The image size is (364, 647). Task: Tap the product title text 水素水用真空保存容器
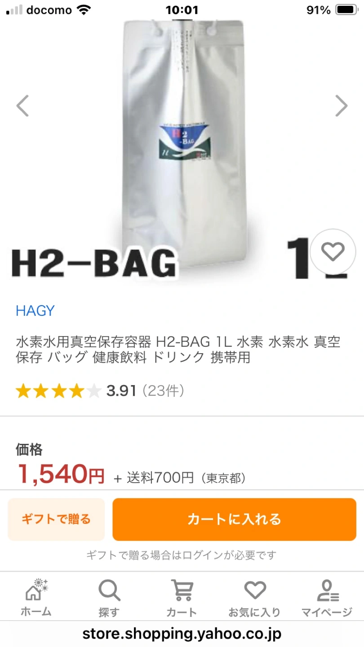click(84, 342)
